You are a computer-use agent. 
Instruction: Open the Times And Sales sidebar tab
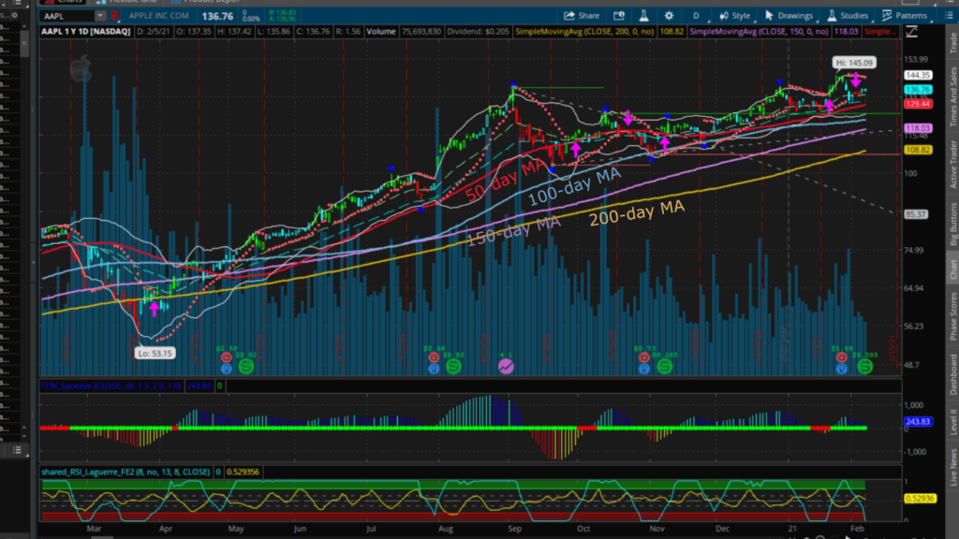[x=952, y=96]
